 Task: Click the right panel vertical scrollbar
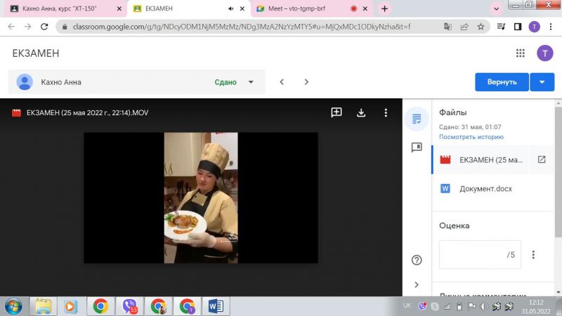coord(558,172)
